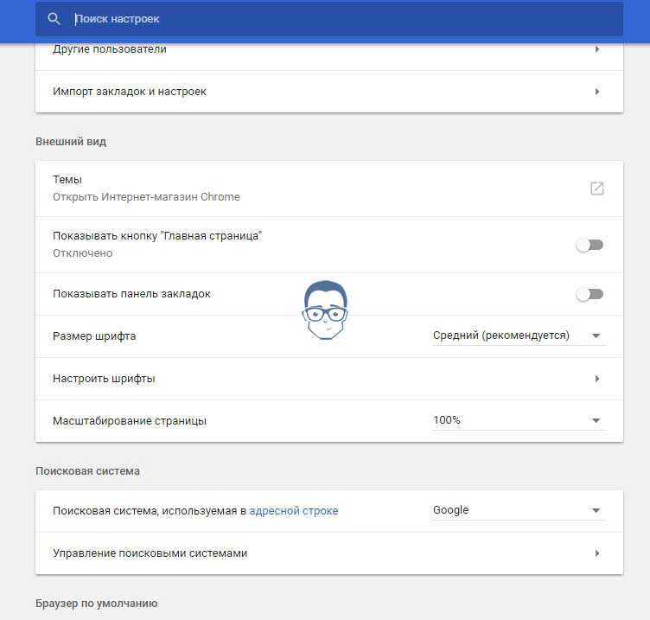Viewport: 650px width, 620px height.
Task: Click arrow beside Управление поисковыми системами
Action: 597,553
